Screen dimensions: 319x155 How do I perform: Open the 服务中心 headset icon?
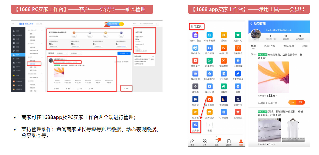(x=195, y=48)
